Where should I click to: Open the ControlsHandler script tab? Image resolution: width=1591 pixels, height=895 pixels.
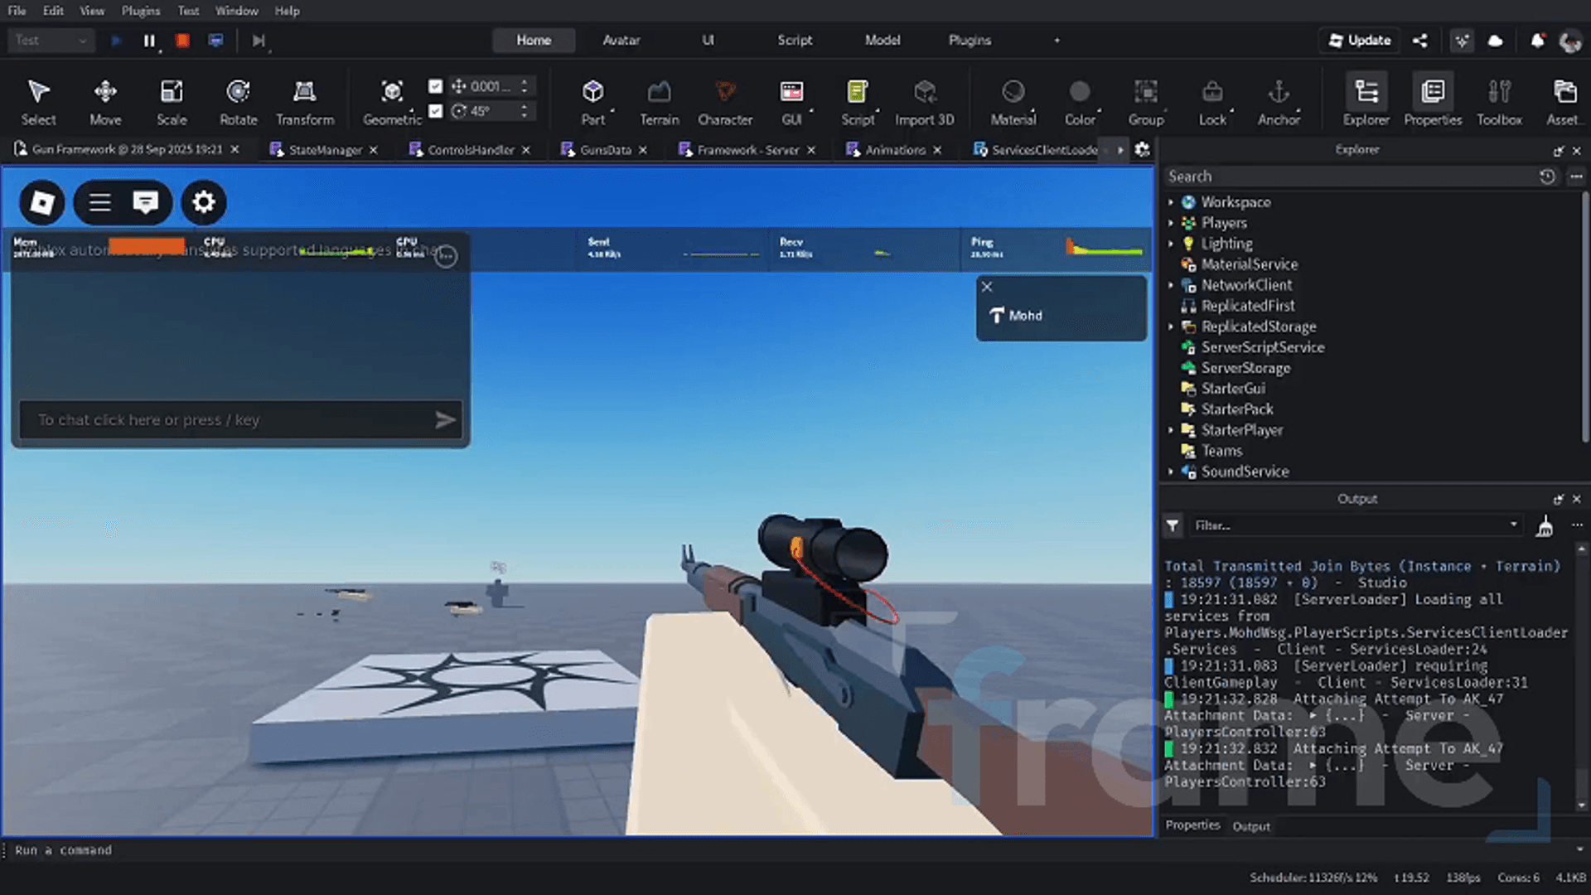tap(470, 150)
